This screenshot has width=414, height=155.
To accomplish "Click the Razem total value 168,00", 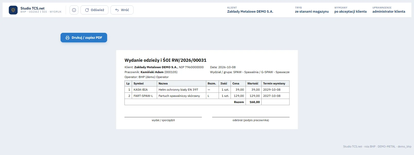I will 255,102.
